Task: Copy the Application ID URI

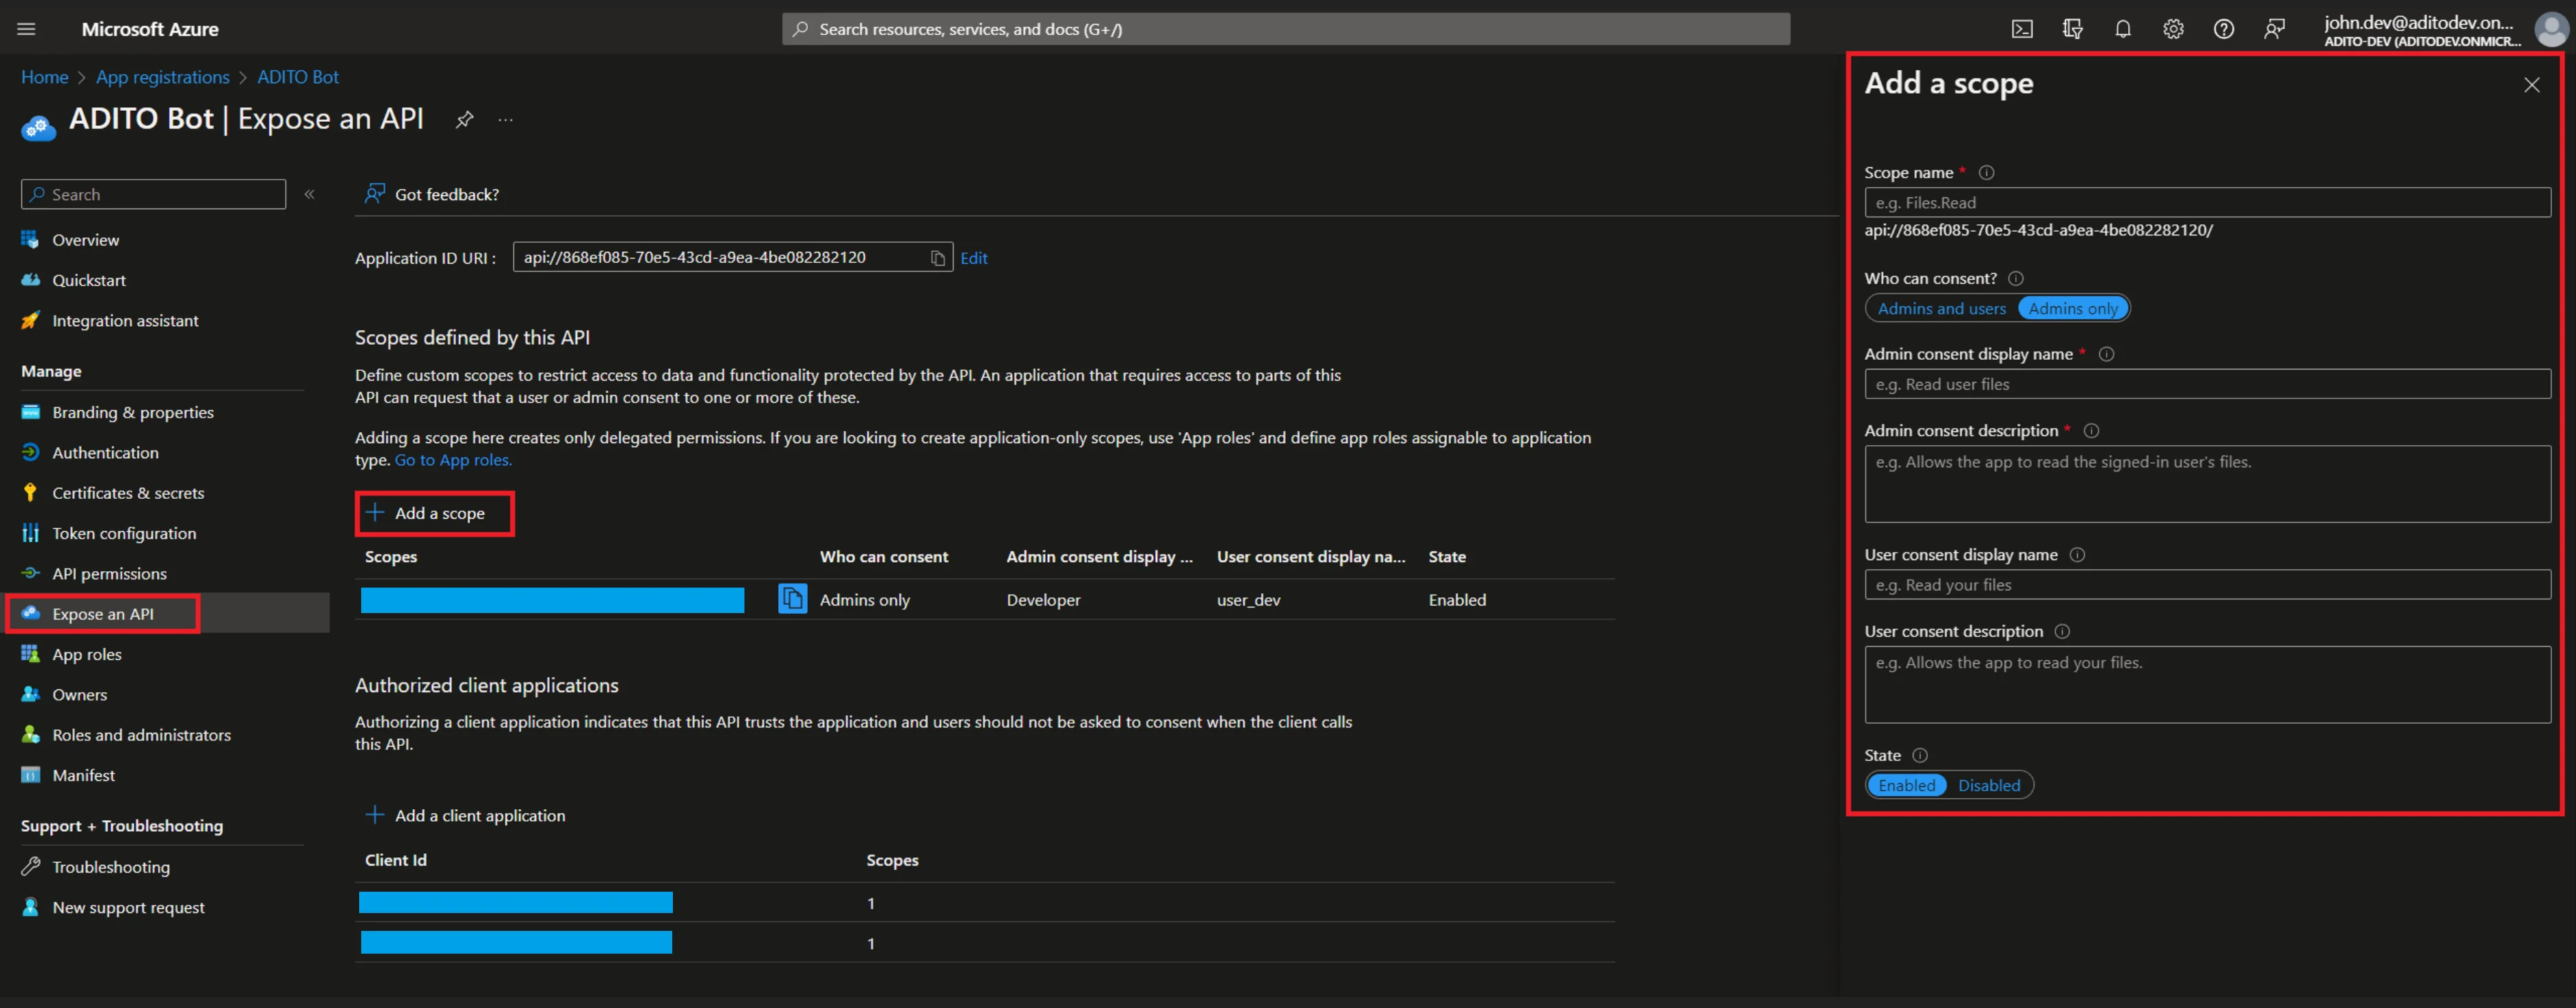Action: tap(937, 258)
